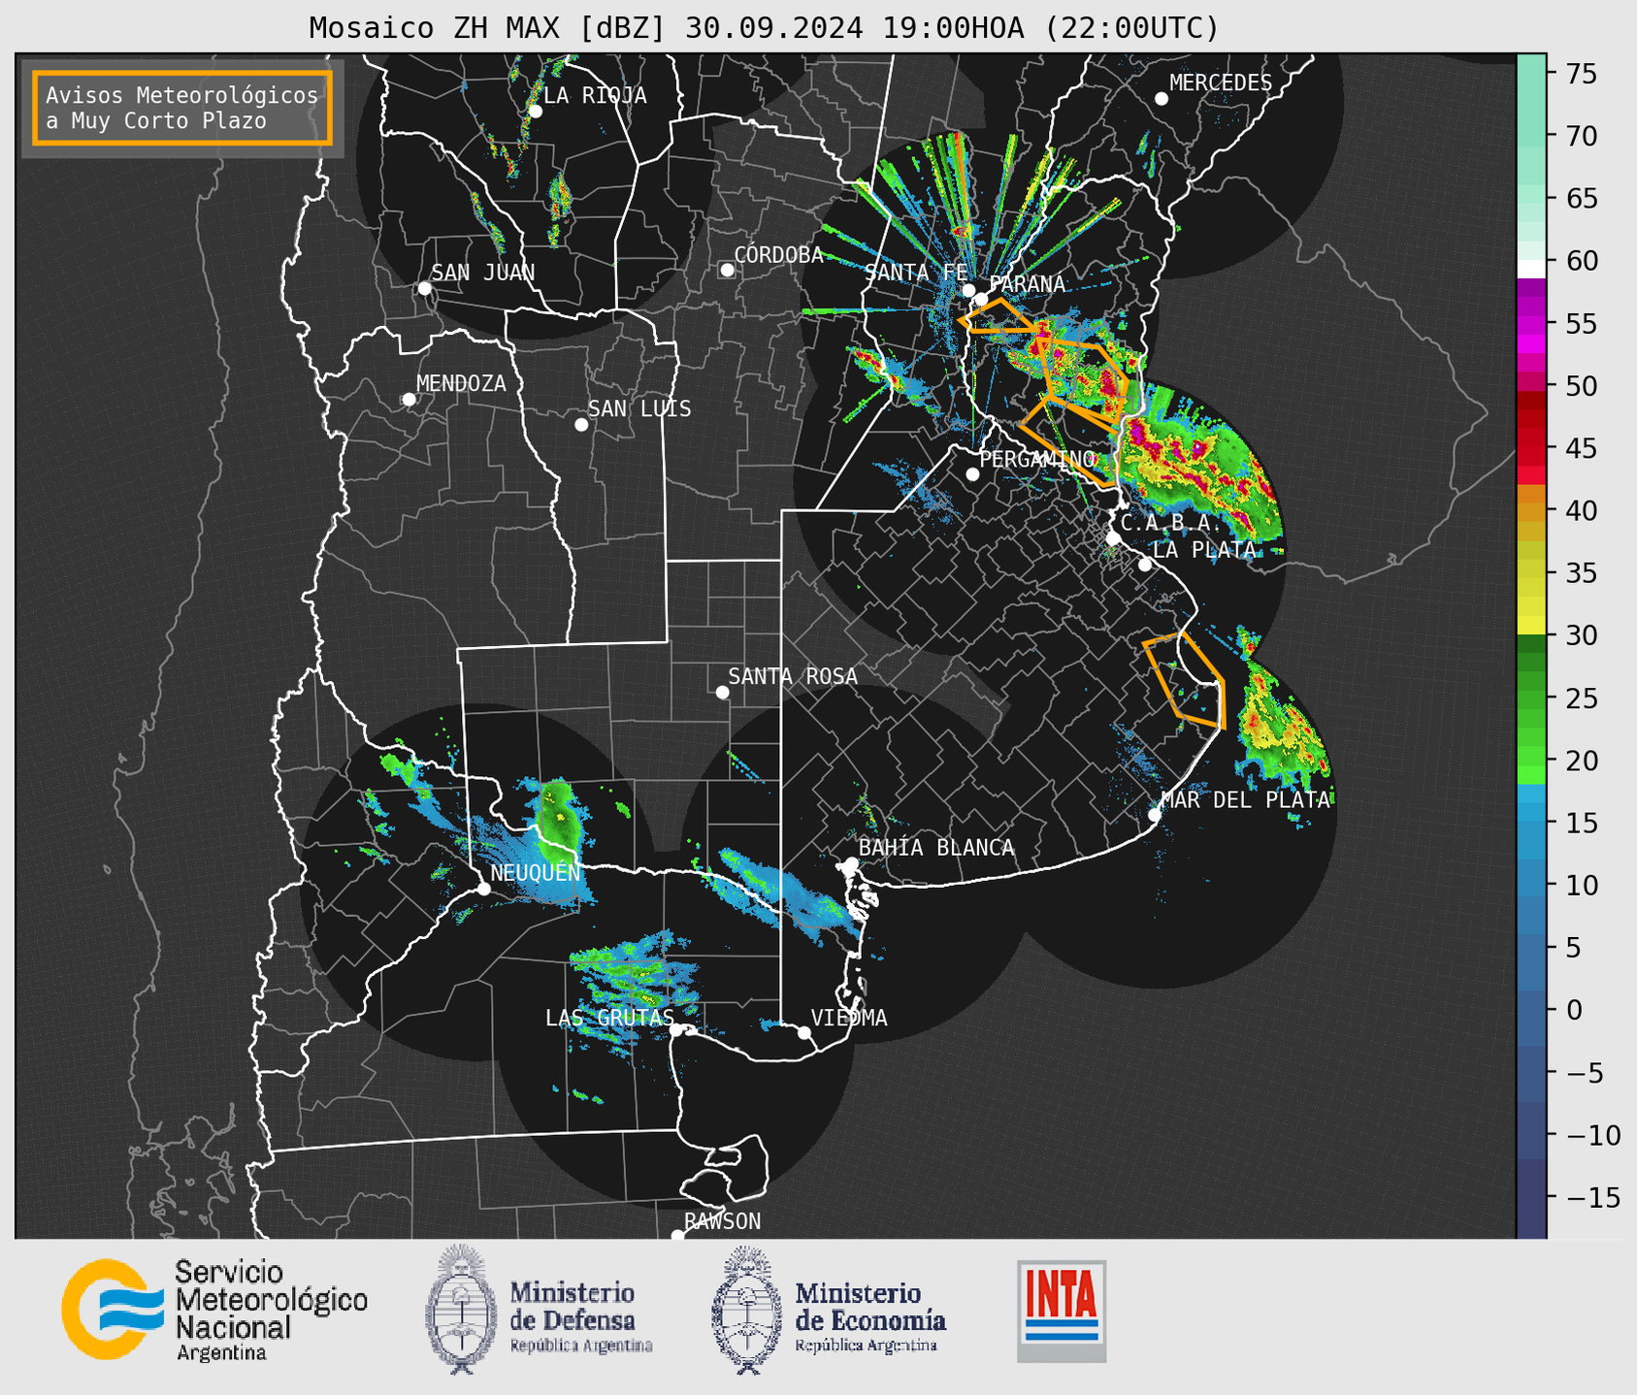This screenshot has width=1637, height=1395.
Task: Click the C.A.B.A. city label
Action: 1171,522
